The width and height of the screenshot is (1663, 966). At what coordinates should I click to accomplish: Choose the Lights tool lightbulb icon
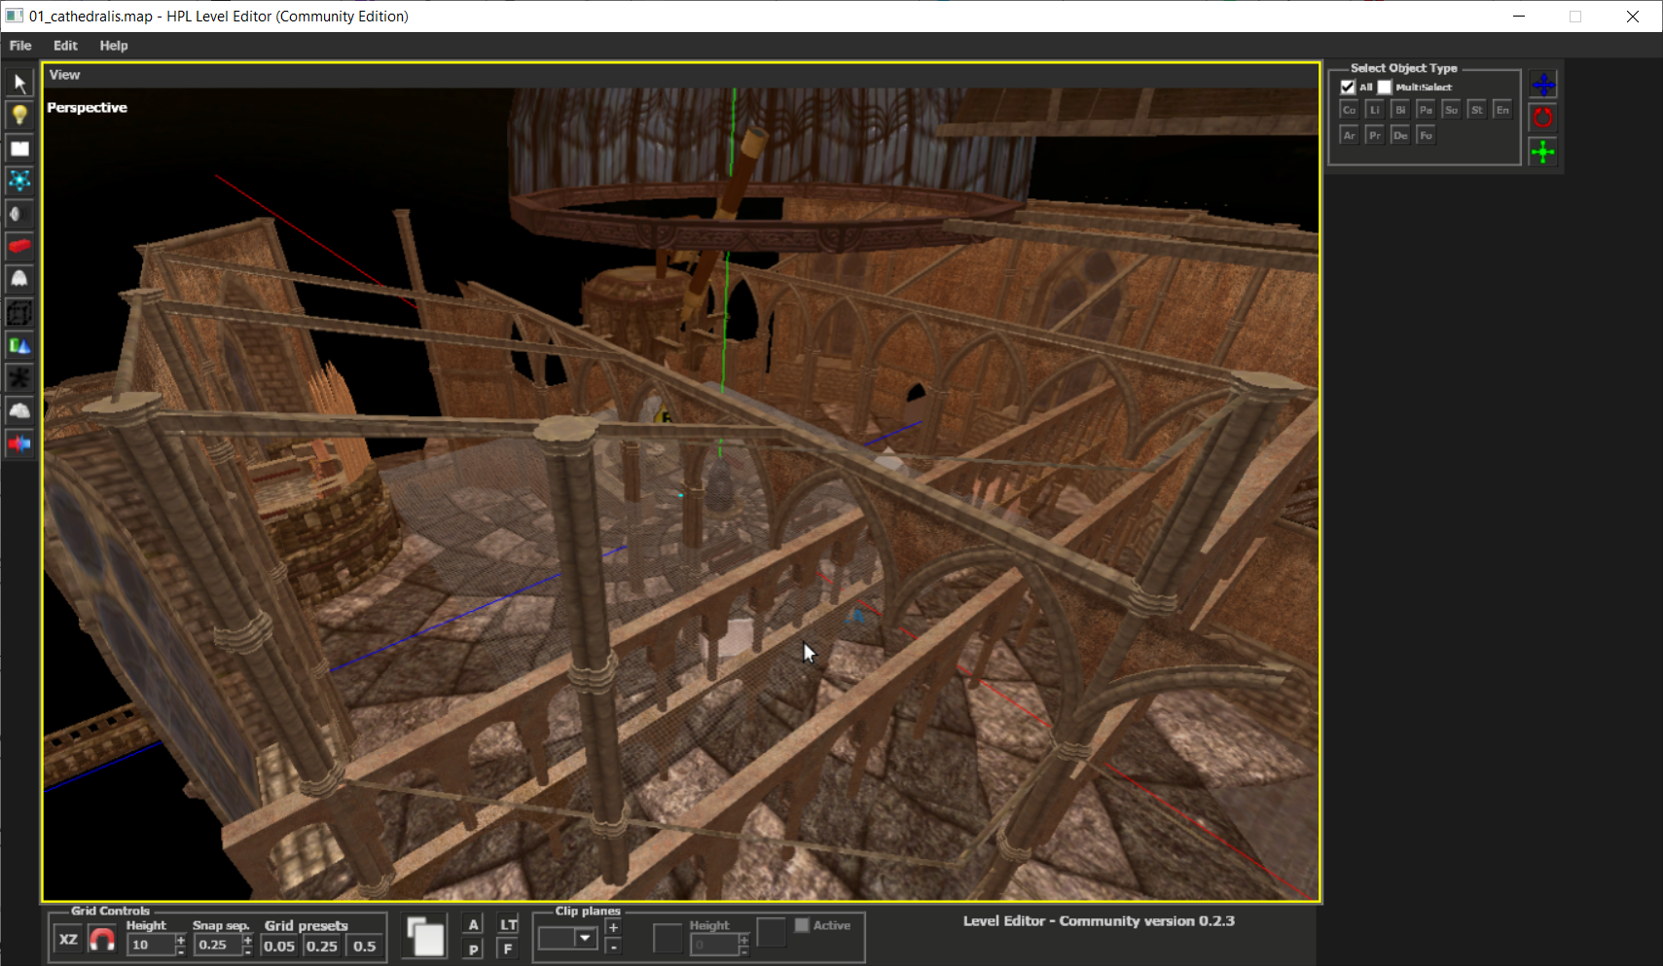(x=19, y=115)
